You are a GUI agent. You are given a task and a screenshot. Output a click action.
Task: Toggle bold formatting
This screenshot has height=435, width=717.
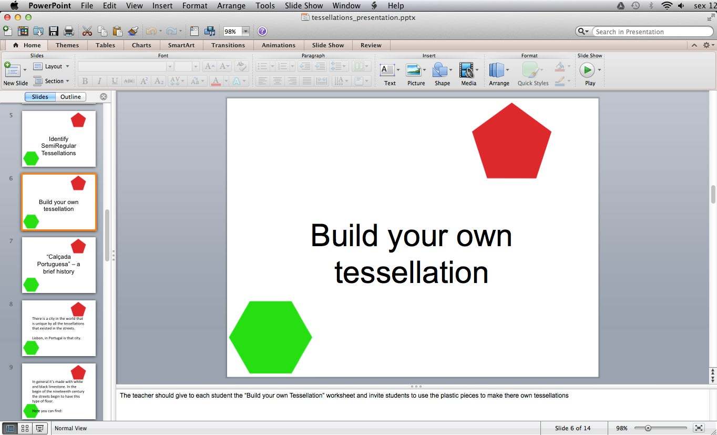[x=85, y=81]
